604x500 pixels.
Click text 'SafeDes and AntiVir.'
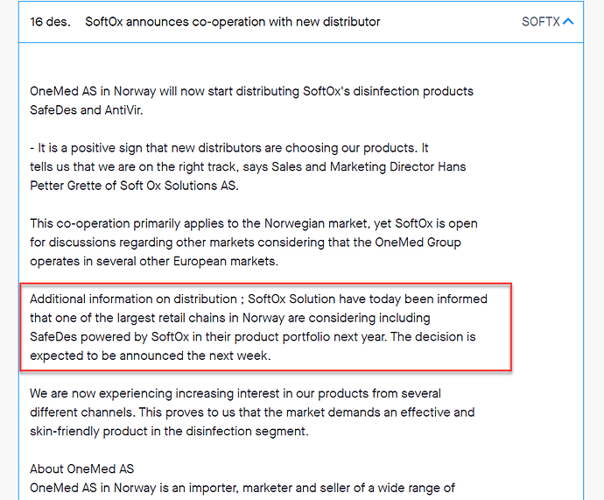coord(87,110)
